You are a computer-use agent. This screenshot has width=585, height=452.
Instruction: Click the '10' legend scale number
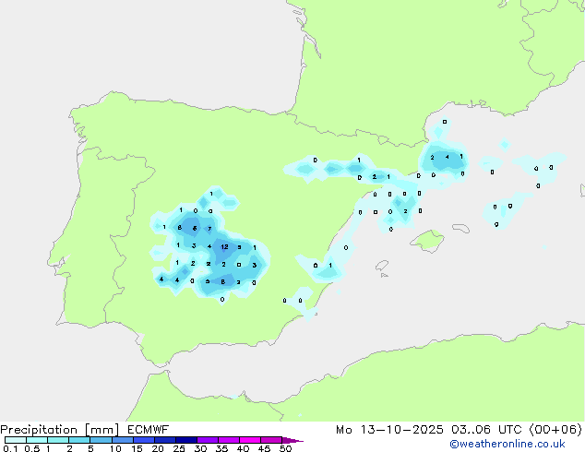[x=115, y=448]
